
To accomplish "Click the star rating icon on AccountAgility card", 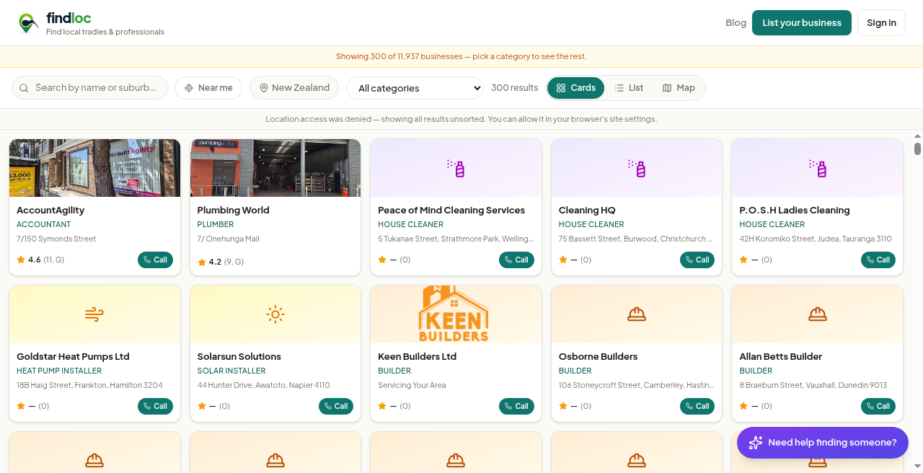I will coord(21,260).
